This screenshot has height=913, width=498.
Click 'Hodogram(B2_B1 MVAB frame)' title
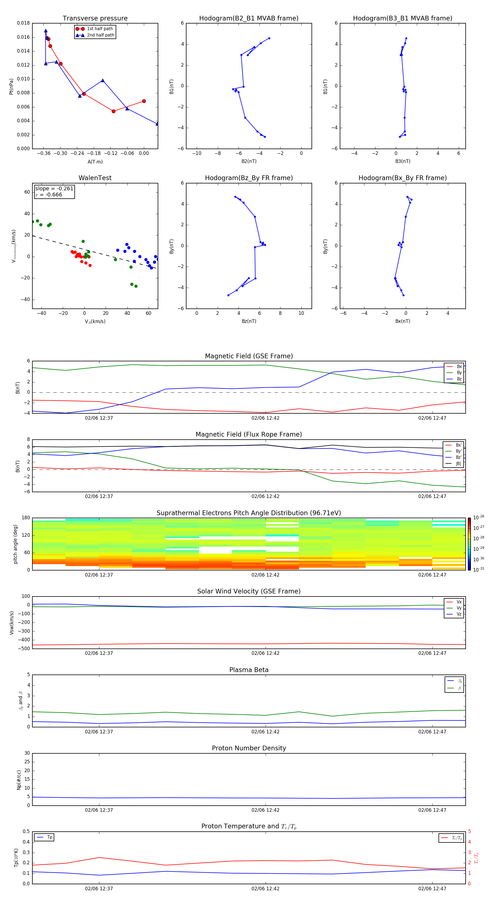point(249,19)
